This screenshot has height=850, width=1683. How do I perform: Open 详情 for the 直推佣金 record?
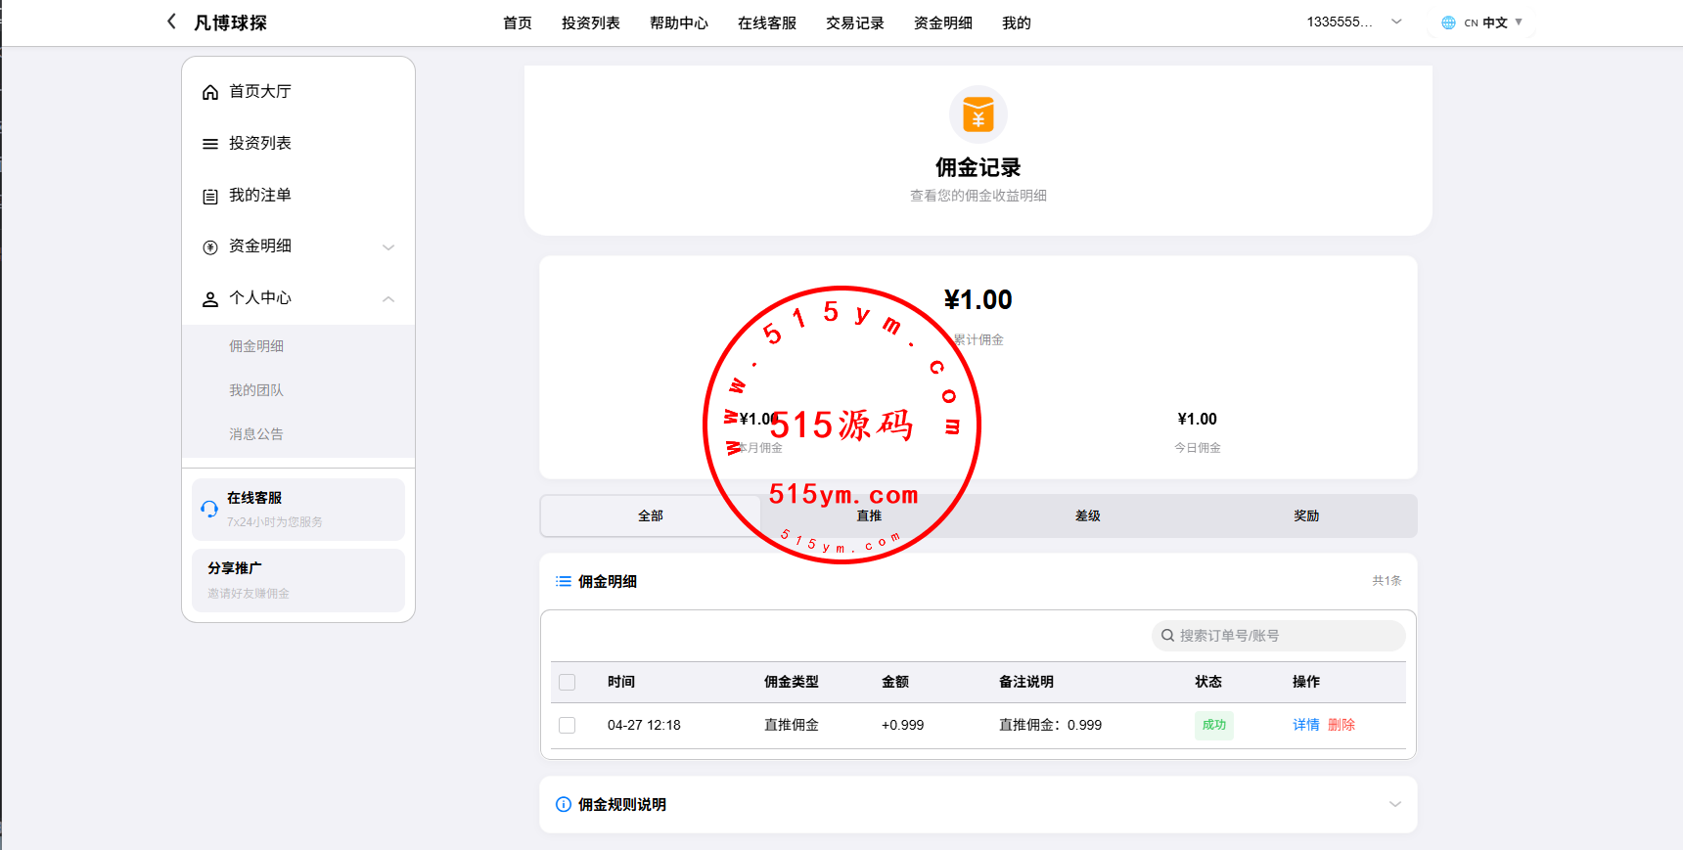click(1305, 725)
